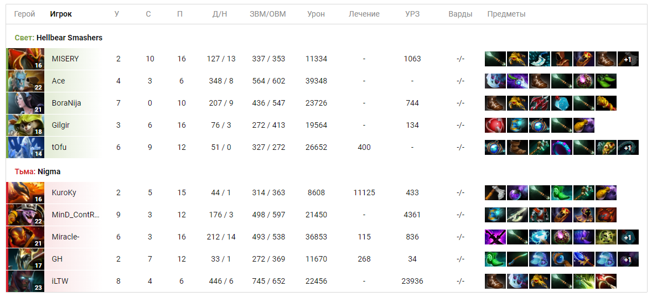Show tOfu's +1 hidden item
The height and width of the screenshot is (297, 652).
click(628, 147)
